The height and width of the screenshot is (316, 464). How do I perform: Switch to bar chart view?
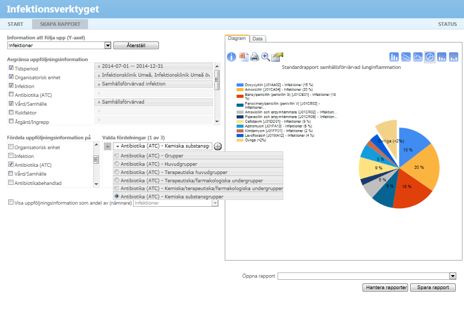pyautogui.click(x=394, y=57)
